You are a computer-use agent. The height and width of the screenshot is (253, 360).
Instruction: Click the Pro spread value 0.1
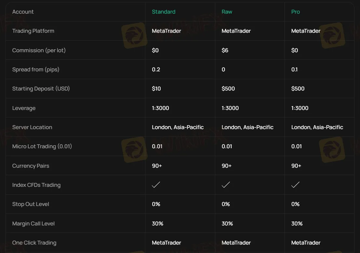pos(295,69)
